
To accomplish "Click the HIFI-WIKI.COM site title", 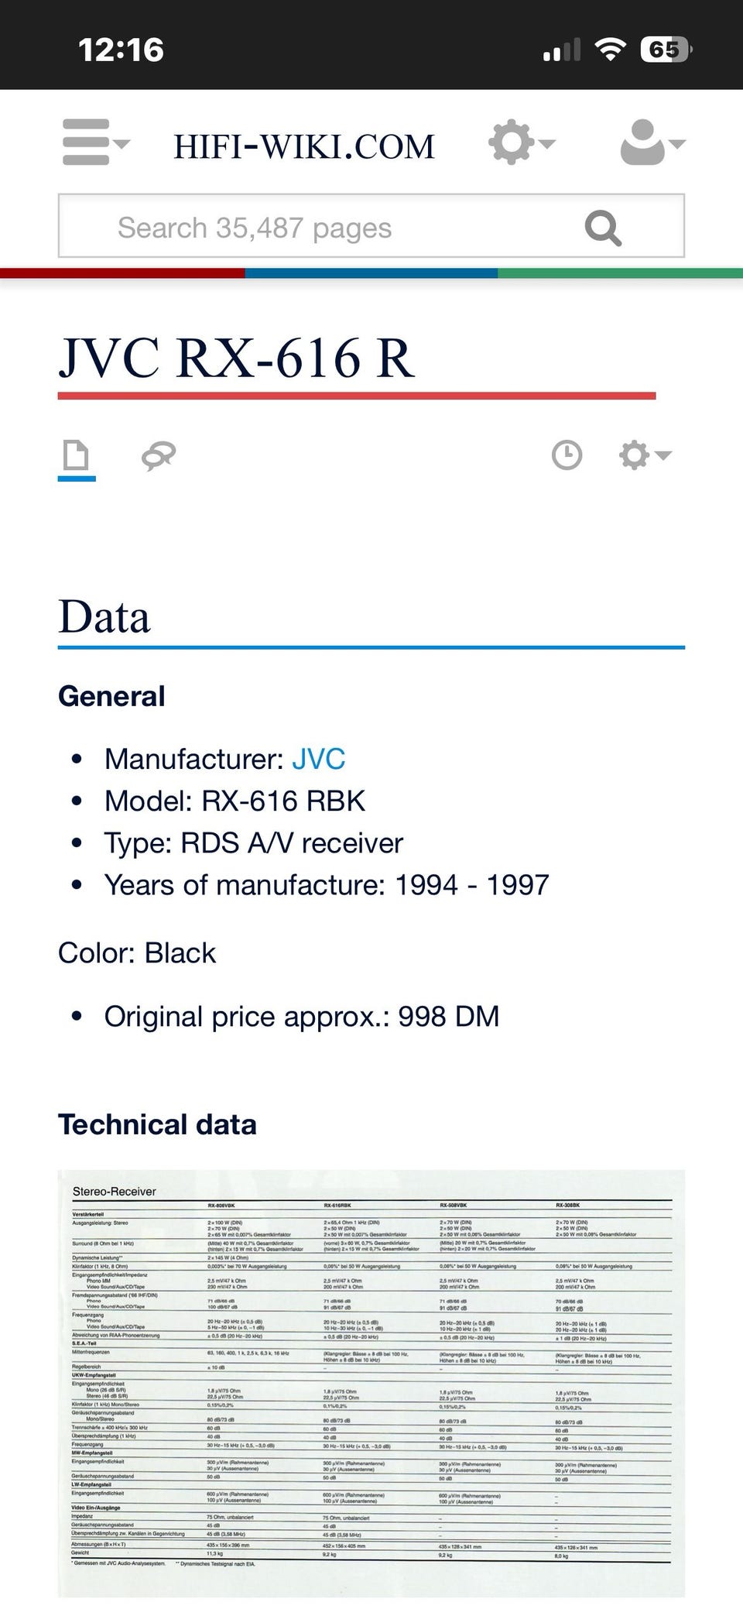I will (x=304, y=146).
